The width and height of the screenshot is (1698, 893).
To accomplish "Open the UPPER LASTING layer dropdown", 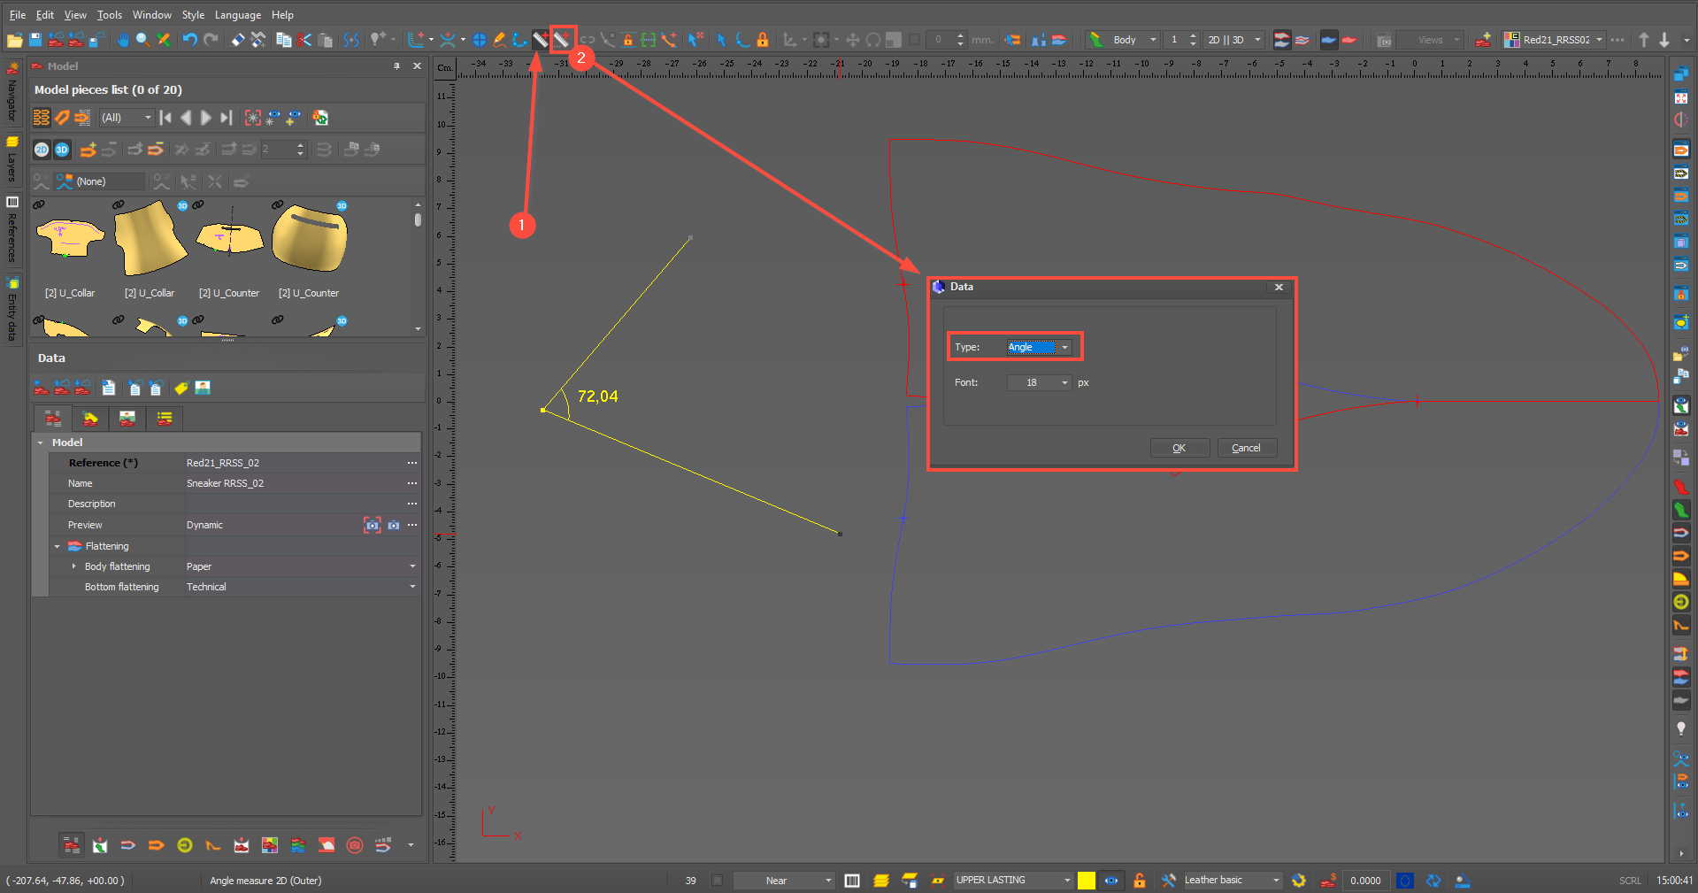I will pos(1013,881).
